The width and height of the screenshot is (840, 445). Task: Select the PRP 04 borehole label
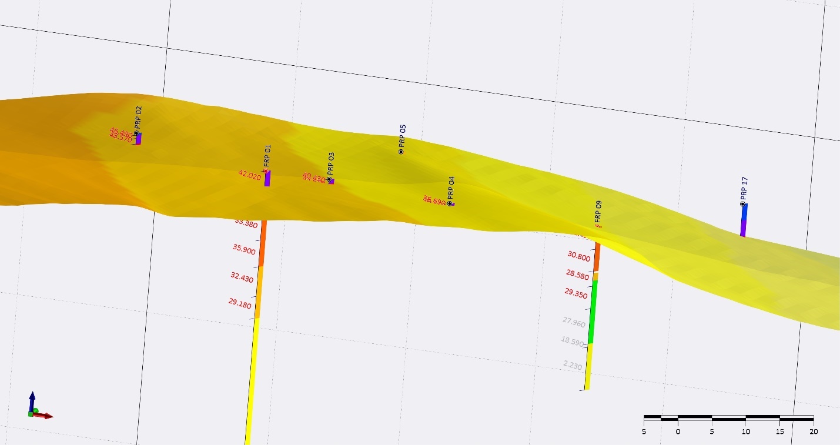(451, 188)
